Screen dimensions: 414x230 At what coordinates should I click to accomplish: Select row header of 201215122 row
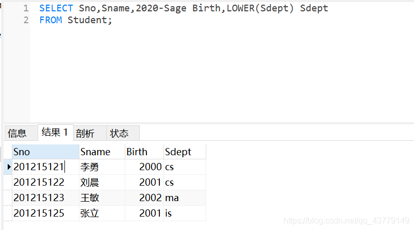click(x=8, y=183)
